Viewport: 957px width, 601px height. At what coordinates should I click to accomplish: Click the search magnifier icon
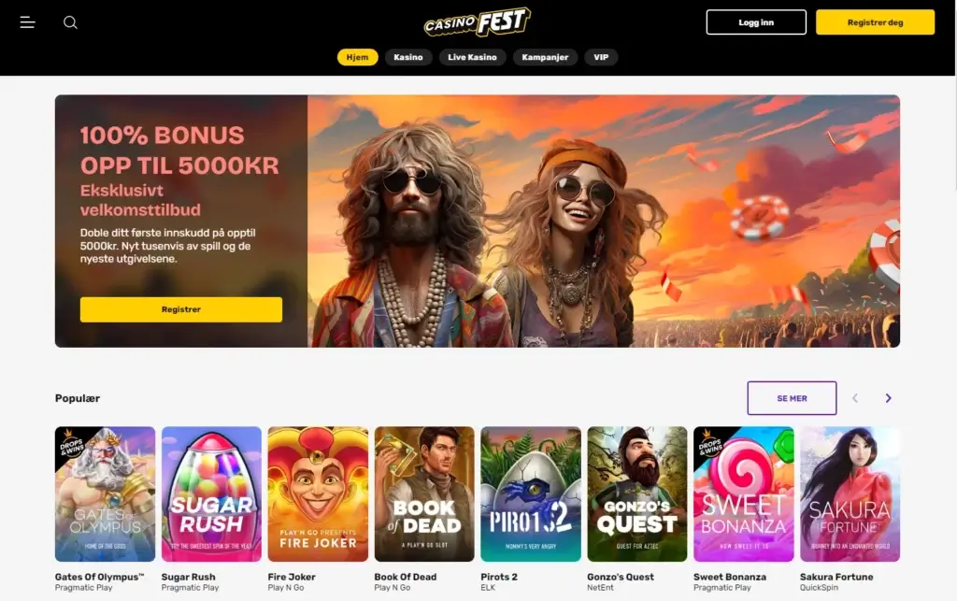pyautogui.click(x=70, y=22)
